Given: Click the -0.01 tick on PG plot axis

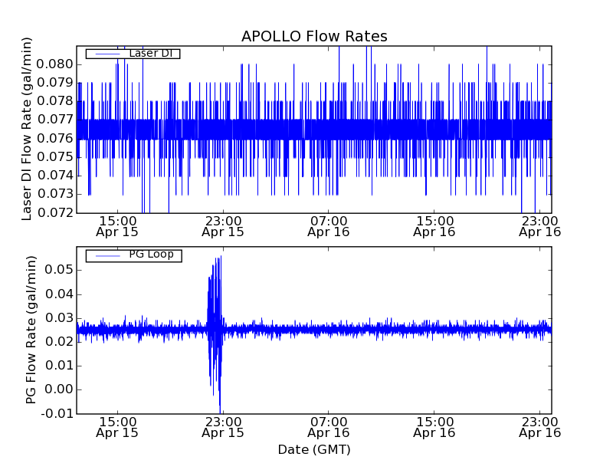Looking at the screenshot, I should [58, 414].
